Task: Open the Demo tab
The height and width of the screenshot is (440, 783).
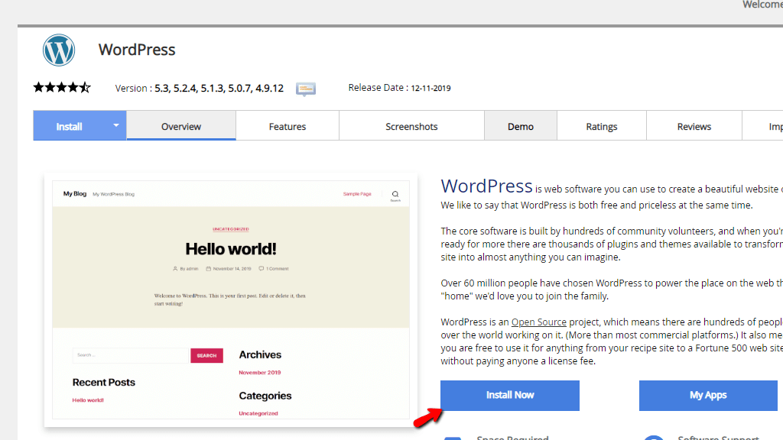Action: point(520,126)
